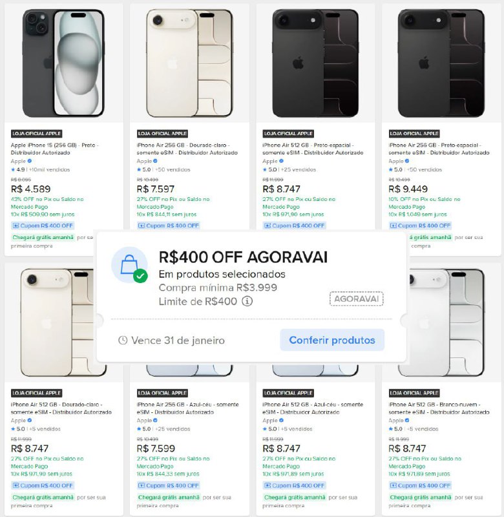Open the iPhone Air 512 GB Branco-nuvem title link
The height and width of the screenshot is (517, 504).
coord(439,408)
